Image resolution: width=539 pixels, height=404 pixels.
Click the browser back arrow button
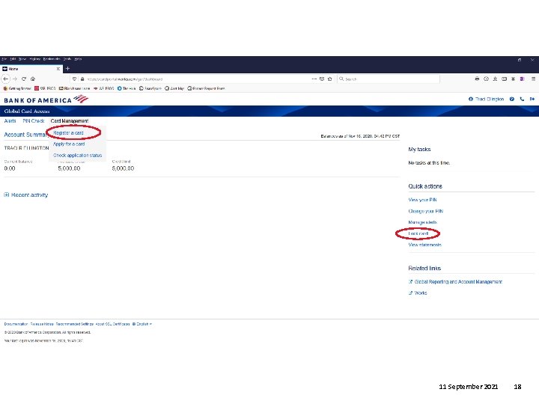point(6,79)
